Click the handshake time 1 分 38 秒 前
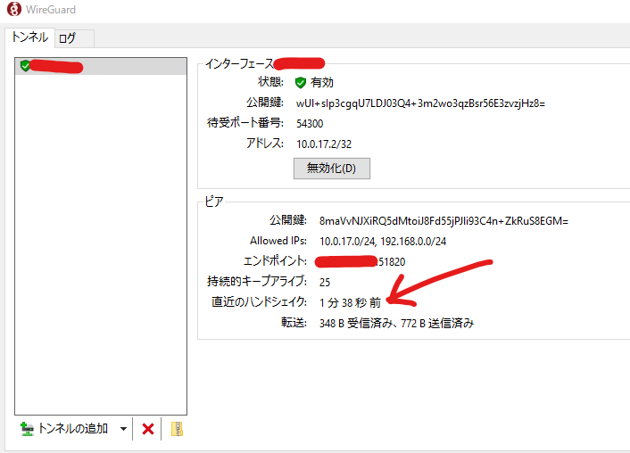Viewport: 630px width, 453px height. pos(350,303)
